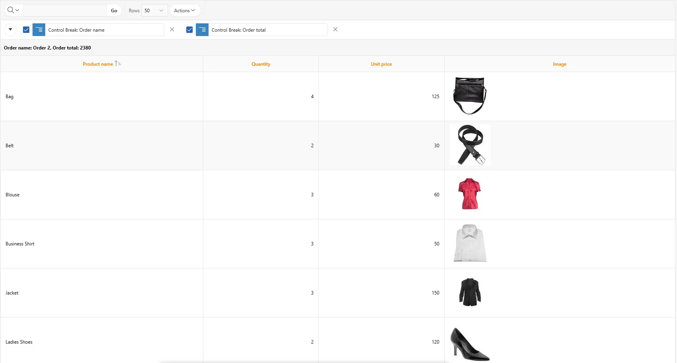Click the Order total control break icon
The width and height of the screenshot is (677, 363).
tap(202, 30)
